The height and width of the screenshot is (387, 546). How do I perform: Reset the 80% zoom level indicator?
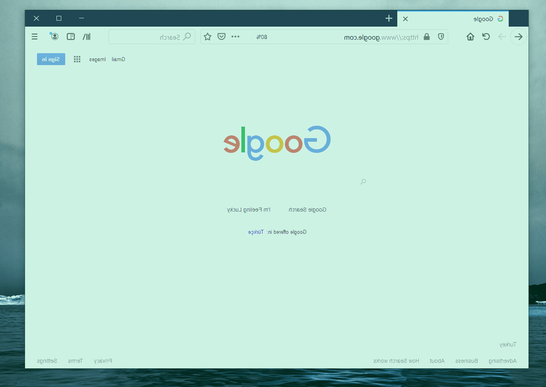(x=262, y=37)
